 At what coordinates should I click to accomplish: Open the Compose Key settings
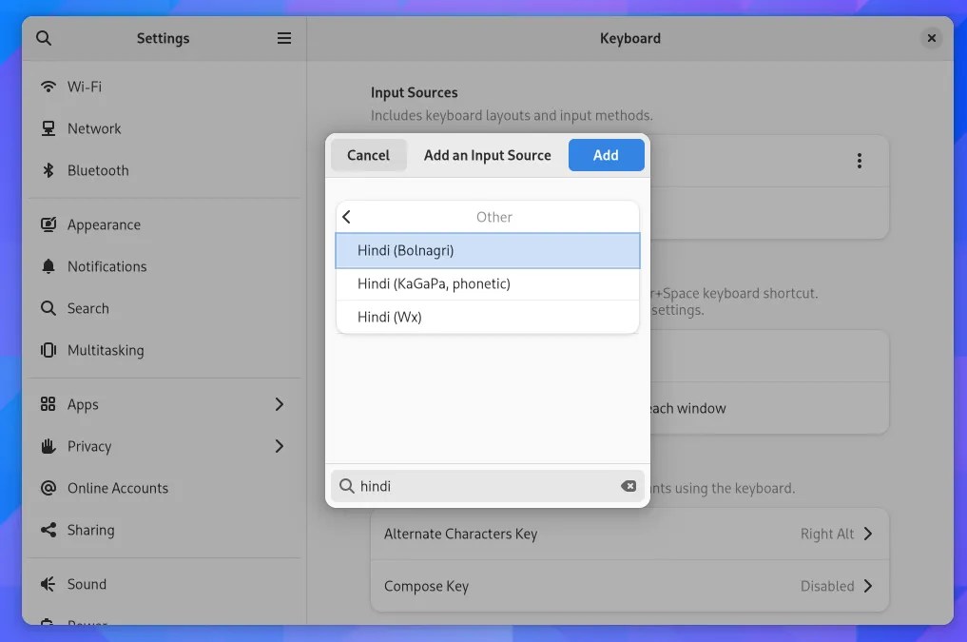(x=630, y=586)
